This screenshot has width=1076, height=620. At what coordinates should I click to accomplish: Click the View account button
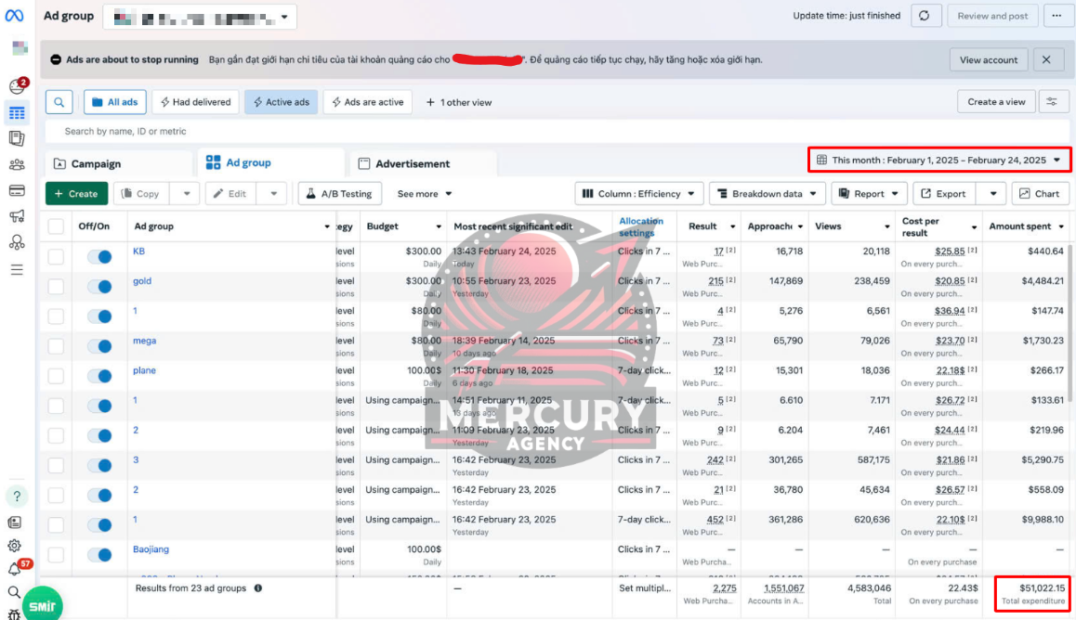point(988,59)
